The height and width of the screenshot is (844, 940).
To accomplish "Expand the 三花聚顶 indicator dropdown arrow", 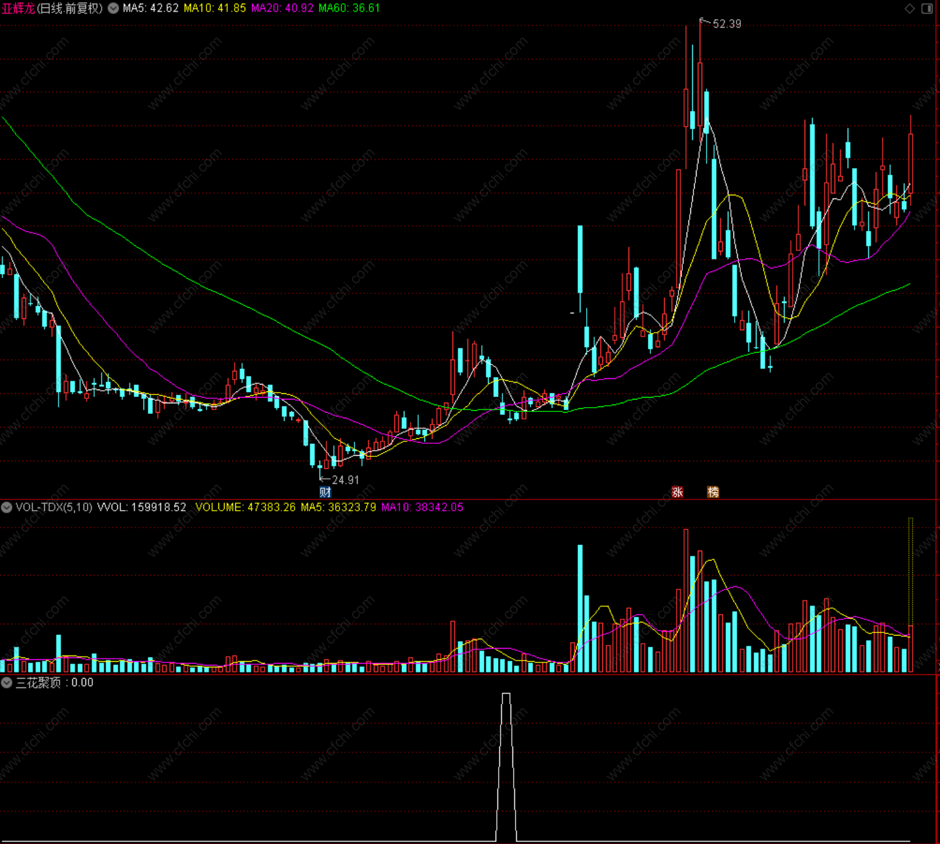I will point(7,683).
